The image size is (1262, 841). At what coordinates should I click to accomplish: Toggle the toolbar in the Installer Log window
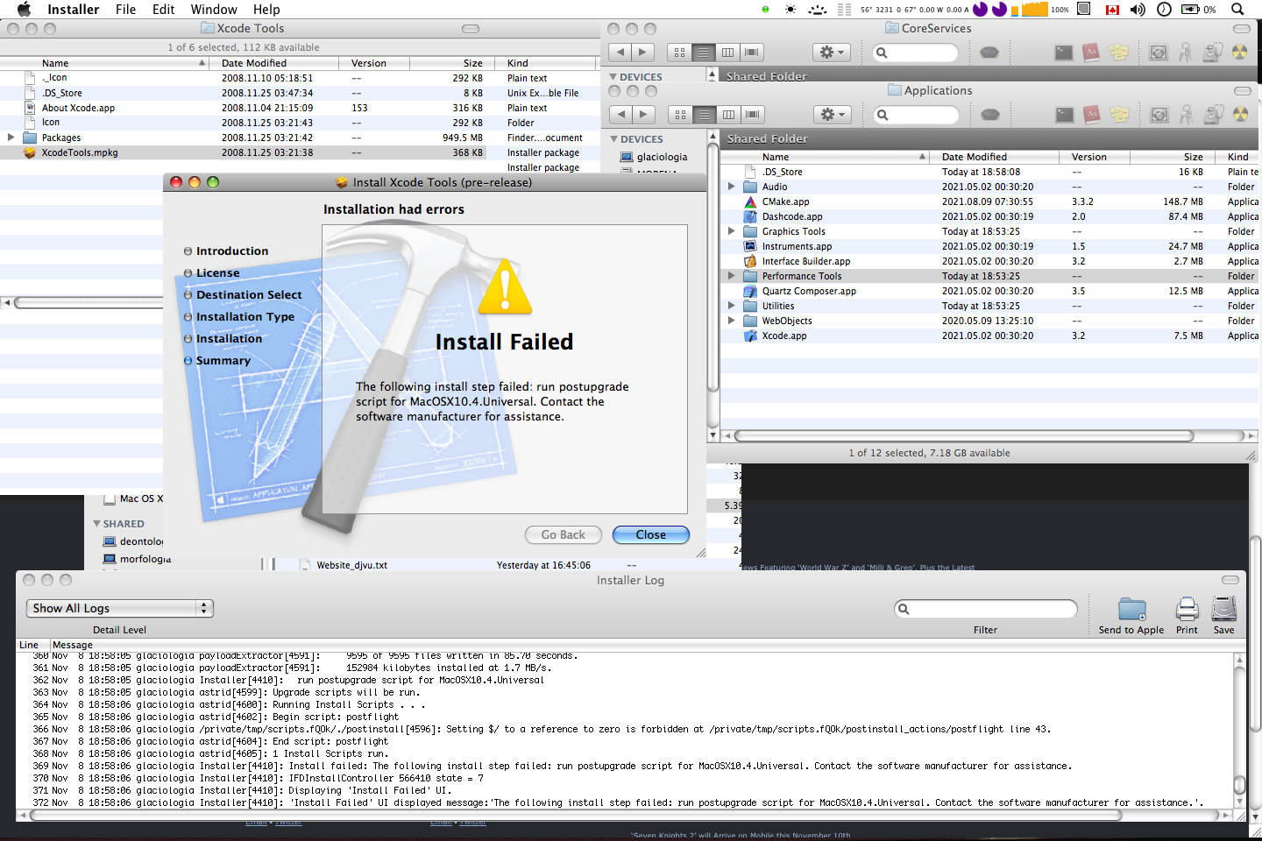pos(1230,580)
